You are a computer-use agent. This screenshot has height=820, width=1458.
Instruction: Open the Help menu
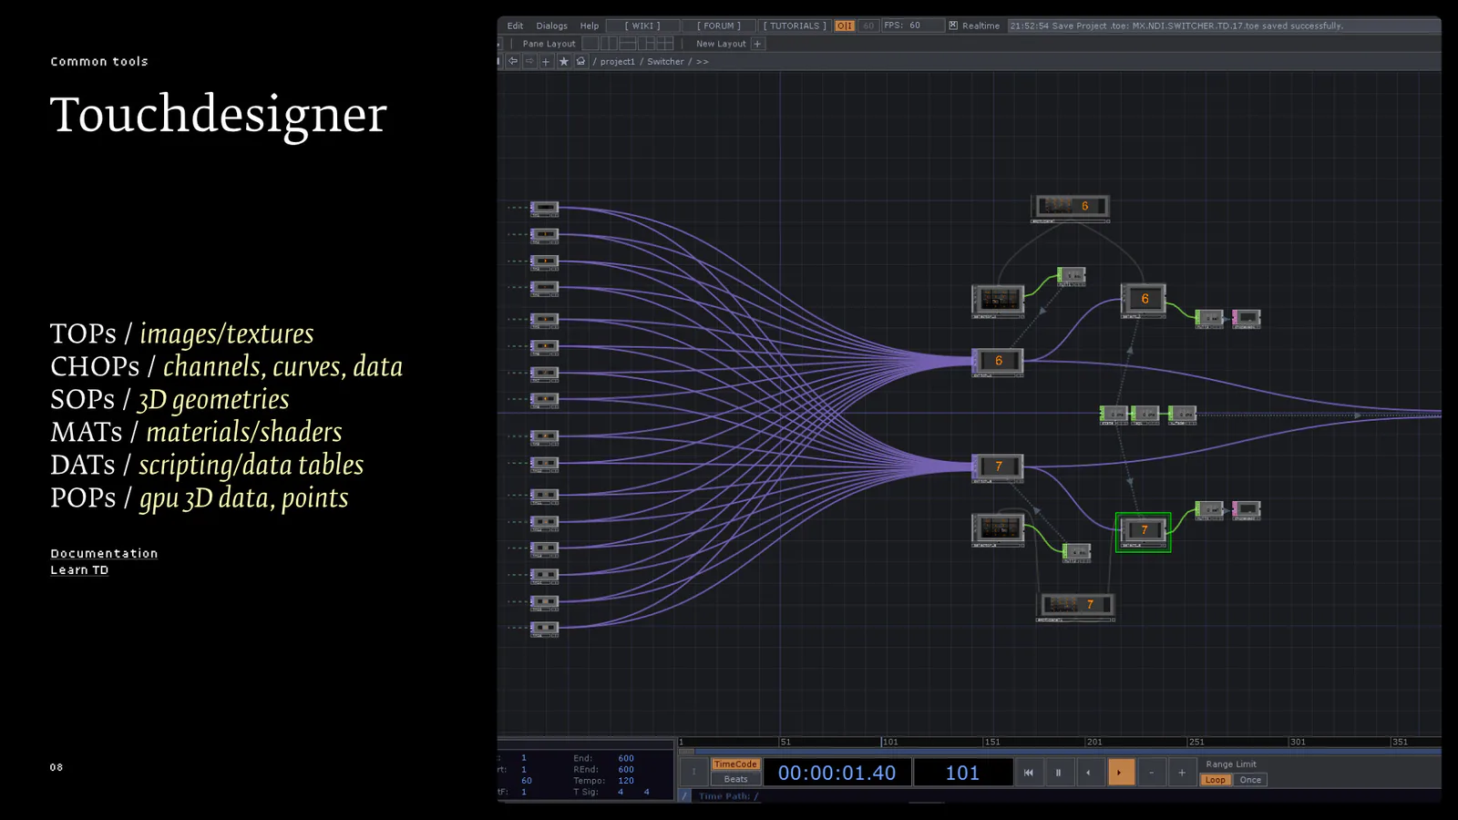pyautogui.click(x=590, y=26)
